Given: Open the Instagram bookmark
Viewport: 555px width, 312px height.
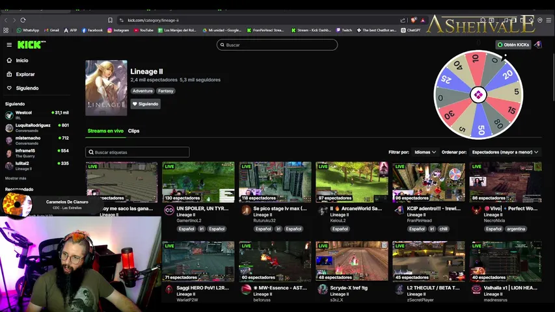Looking at the screenshot, I should click(x=118, y=31).
